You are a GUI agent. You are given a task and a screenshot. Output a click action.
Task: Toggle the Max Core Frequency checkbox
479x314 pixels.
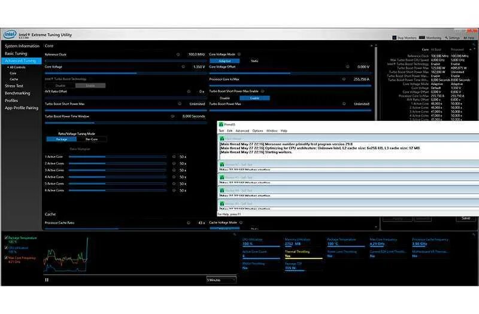click(6, 258)
